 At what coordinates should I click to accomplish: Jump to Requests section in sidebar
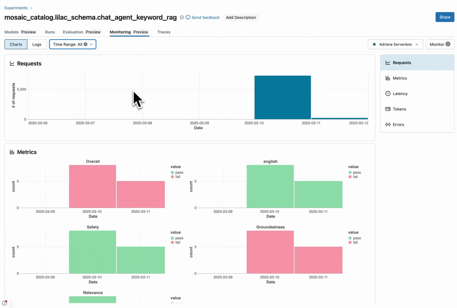click(417, 63)
